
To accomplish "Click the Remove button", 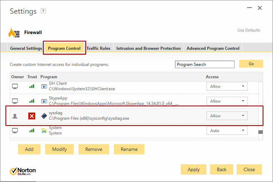I will tap(94, 149).
